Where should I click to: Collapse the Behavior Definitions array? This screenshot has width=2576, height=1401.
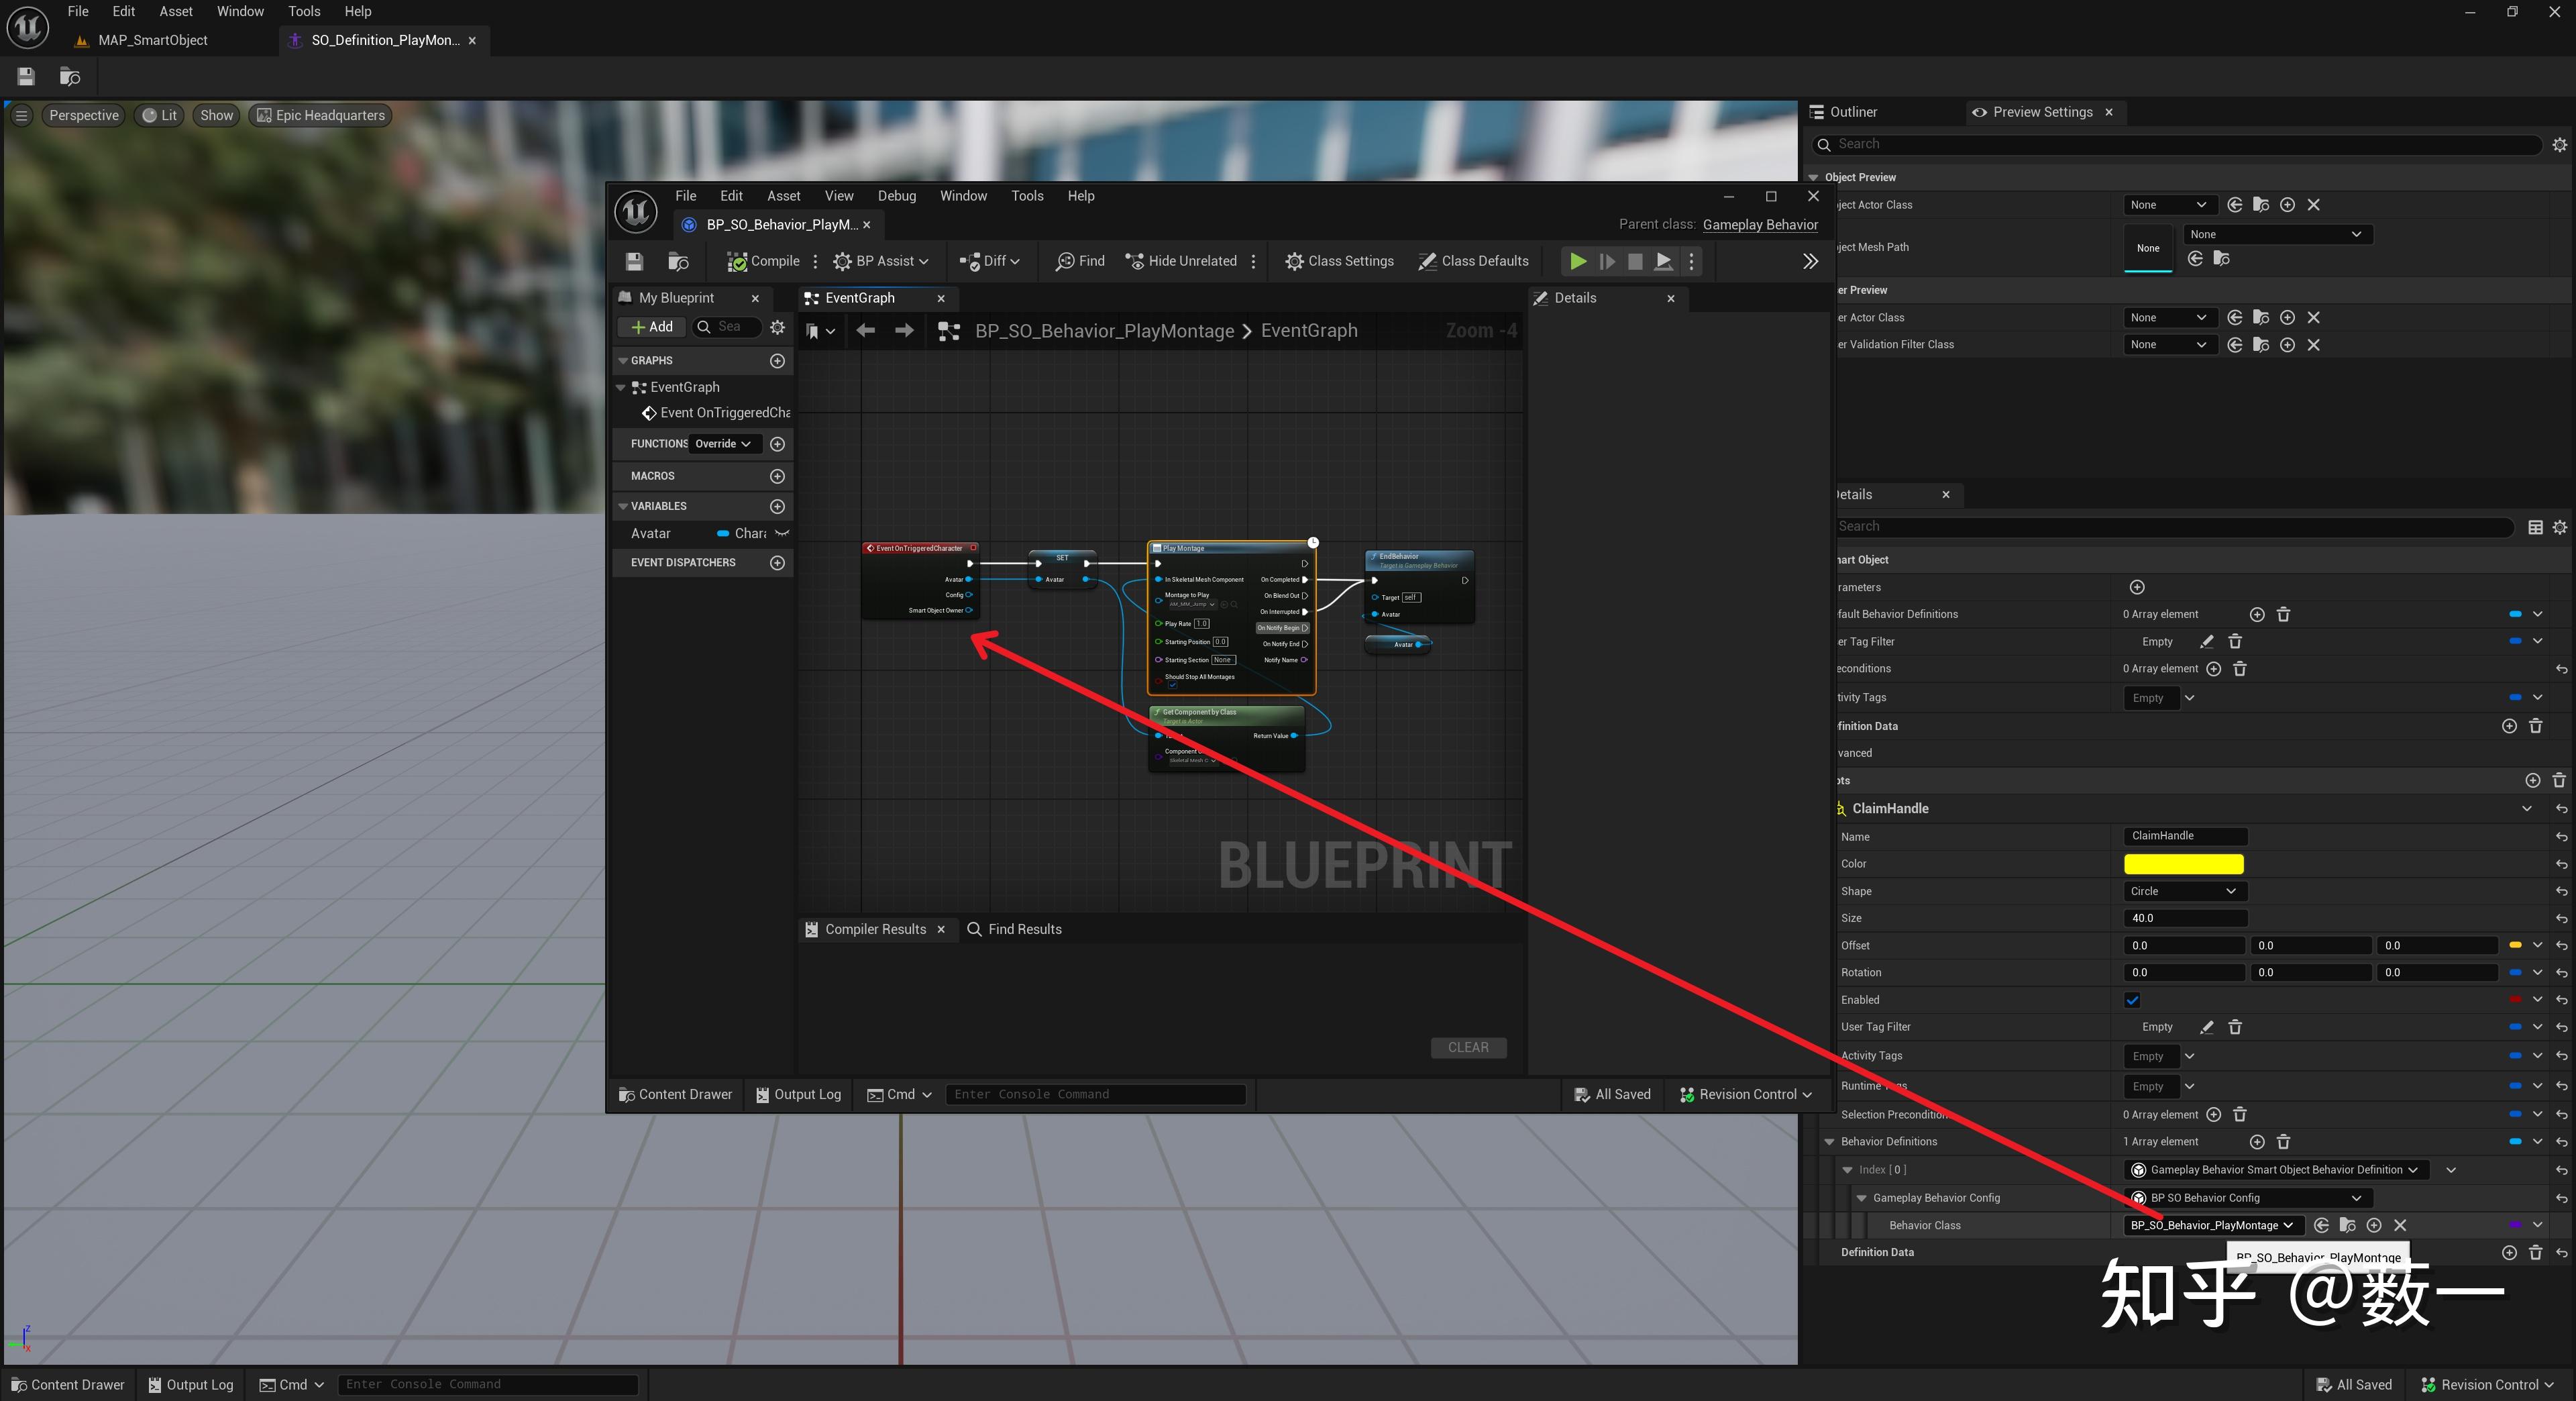pos(1829,1141)
